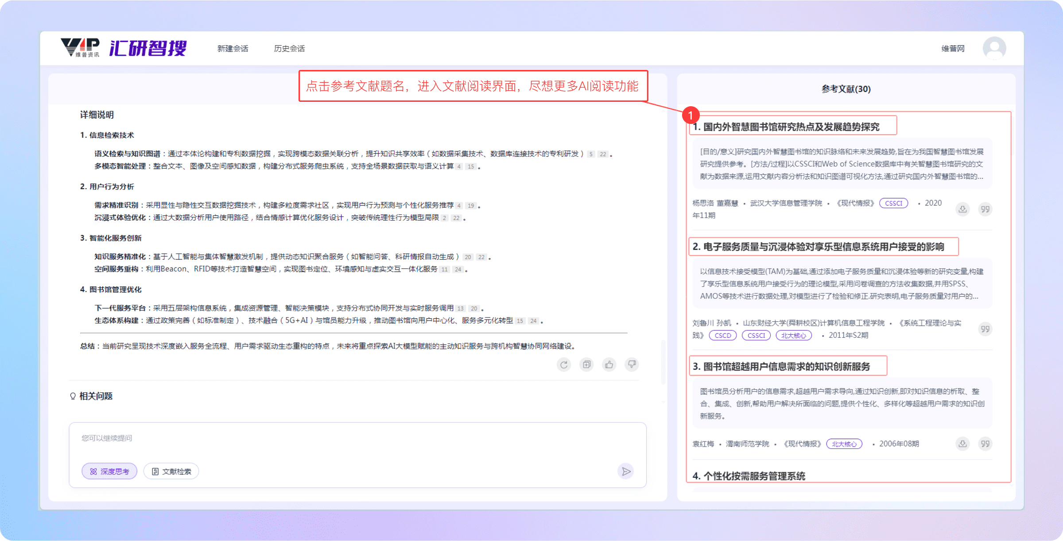Click the cite icon for reference 2
Viewport: 1063px width, 541px height.
[x=985, y=329]
